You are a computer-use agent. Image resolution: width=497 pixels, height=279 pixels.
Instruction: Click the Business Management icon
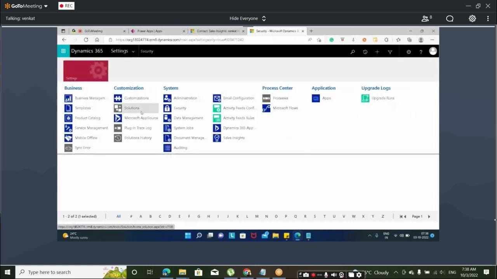68,98
